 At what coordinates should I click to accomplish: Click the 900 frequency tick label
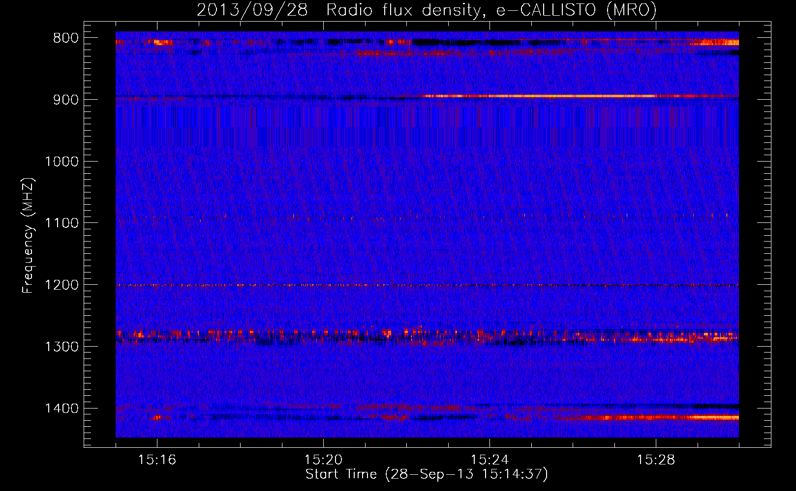tap(65, 100)
